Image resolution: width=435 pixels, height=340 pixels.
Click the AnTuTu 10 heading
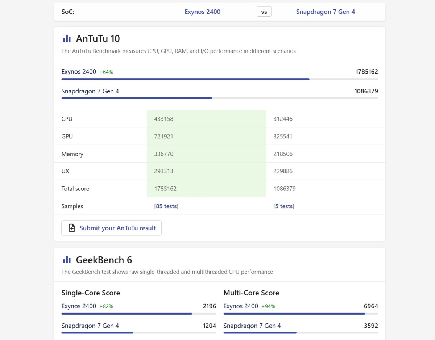point(98,39)
